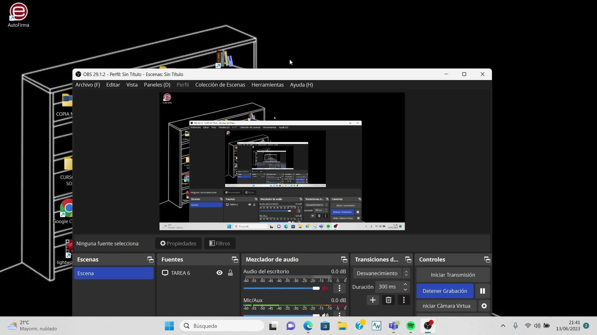Undock the Escenas panel via float icon
This screenshot has width=597, height=335.
pyautogui.click(x=150, y=260)
